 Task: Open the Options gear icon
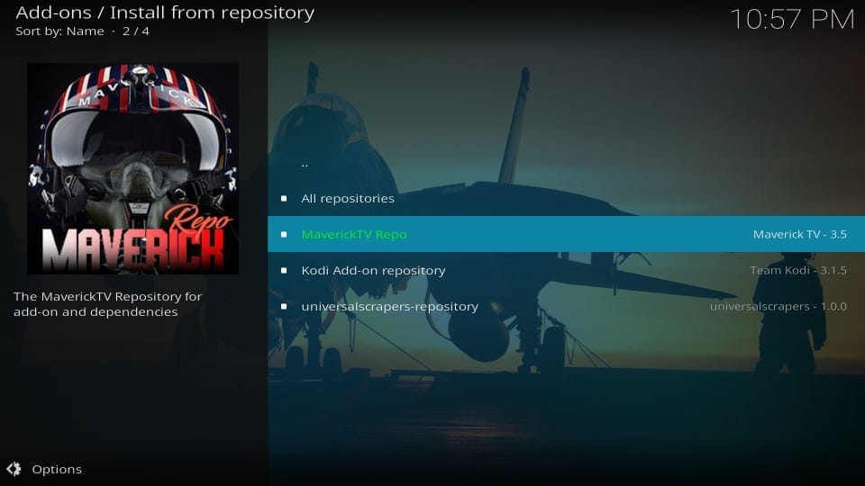point(14,469)
